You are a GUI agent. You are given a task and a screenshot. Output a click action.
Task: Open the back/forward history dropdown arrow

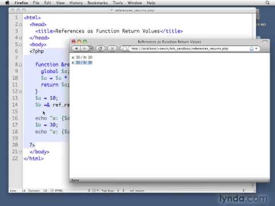point(91,49)
